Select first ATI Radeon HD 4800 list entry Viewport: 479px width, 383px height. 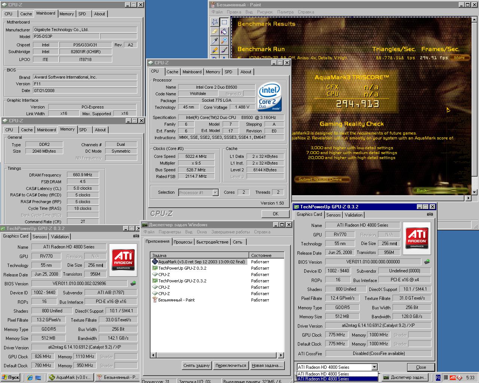(x=337, y=374)
